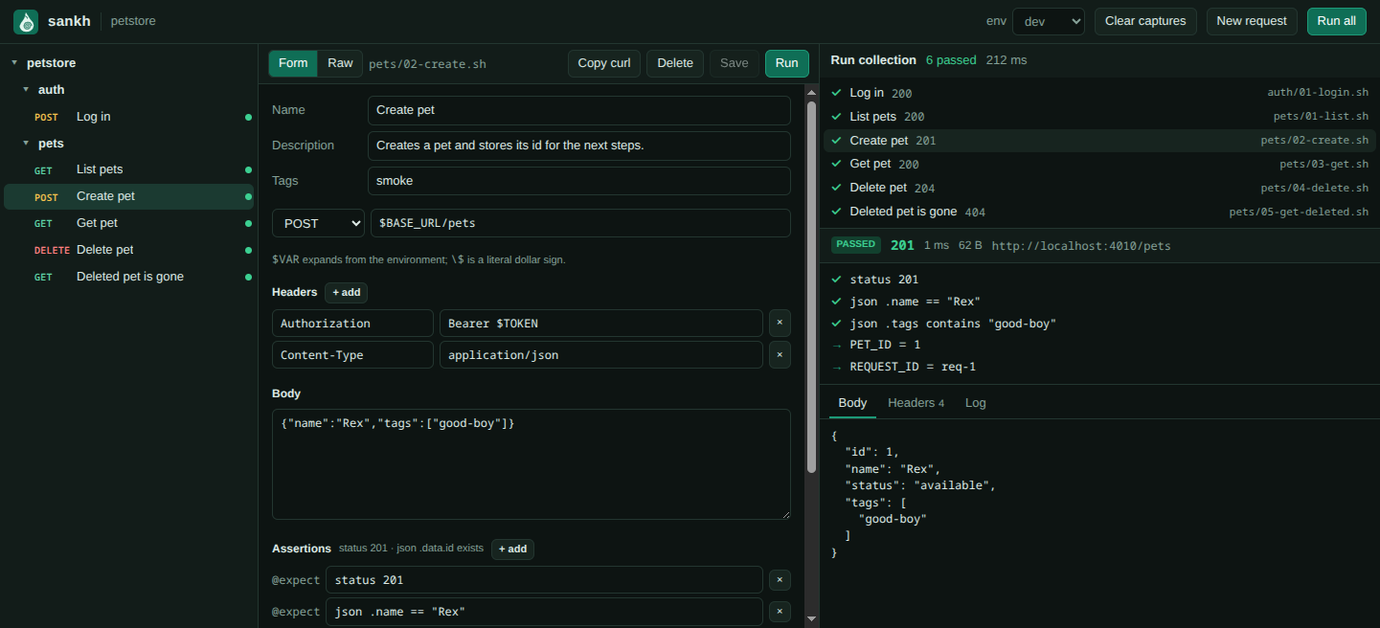The image size is (1380, 628).
Task: Open the response Headers tab
Action: pos(916,403)
